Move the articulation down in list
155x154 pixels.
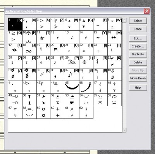tap(138, 78)
